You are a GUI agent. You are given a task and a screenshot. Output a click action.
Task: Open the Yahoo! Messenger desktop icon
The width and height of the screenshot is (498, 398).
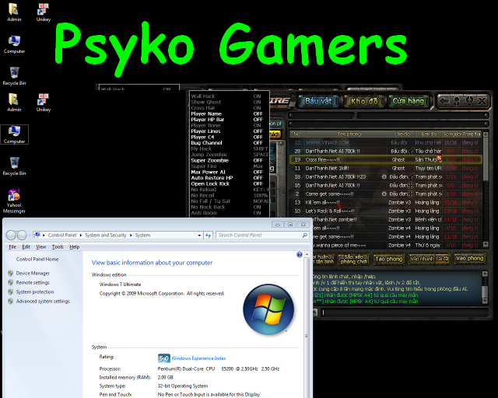tap(14, 201)
